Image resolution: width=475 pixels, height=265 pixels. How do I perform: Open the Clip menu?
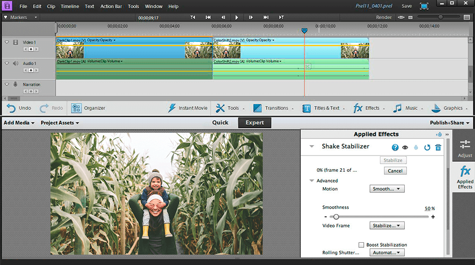[x=51, y=6]
